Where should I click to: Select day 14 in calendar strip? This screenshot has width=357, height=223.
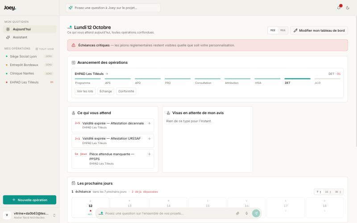click(169, 207)
